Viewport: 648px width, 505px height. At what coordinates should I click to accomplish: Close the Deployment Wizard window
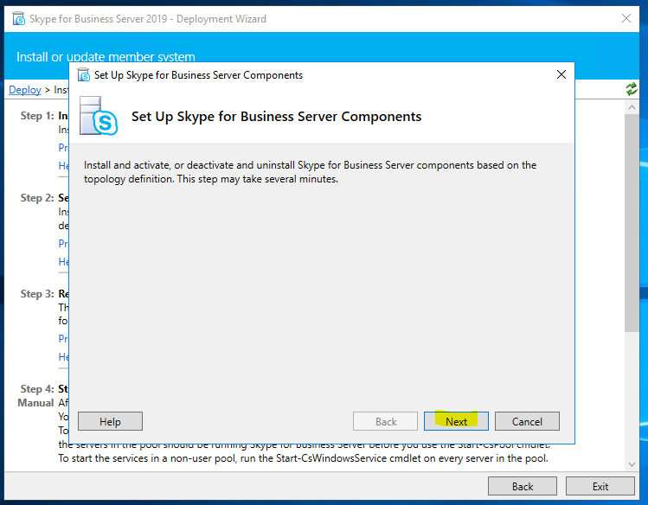click(x=626, y=18)
